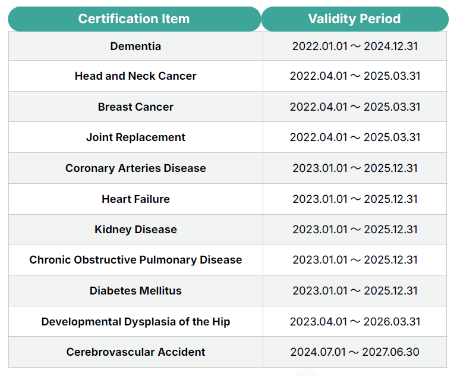
Task: Click the Heart Failure certification item
Action: pyautogui.click(x=135, y=199)
